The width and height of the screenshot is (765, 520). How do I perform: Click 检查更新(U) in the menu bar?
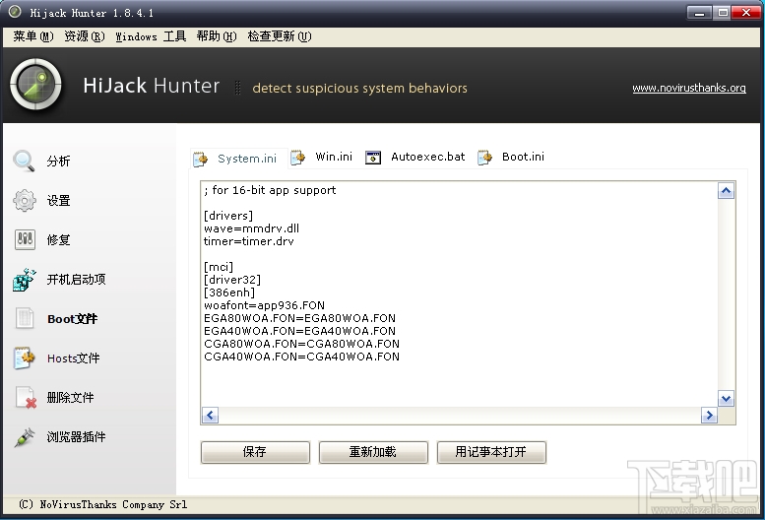coord(280,36)
